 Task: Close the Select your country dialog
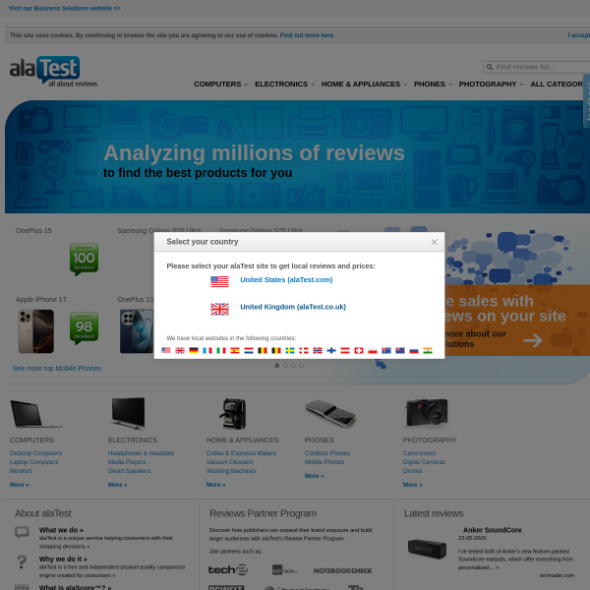point(435,242)
